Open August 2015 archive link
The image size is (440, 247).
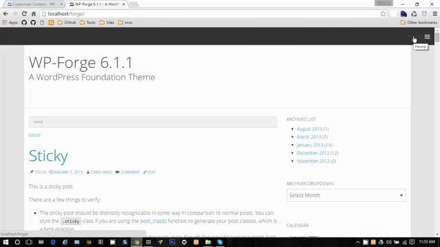[x=309, y=129]
